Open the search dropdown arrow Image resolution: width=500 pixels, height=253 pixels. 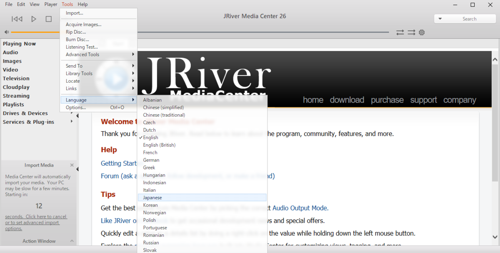point(440,19)
